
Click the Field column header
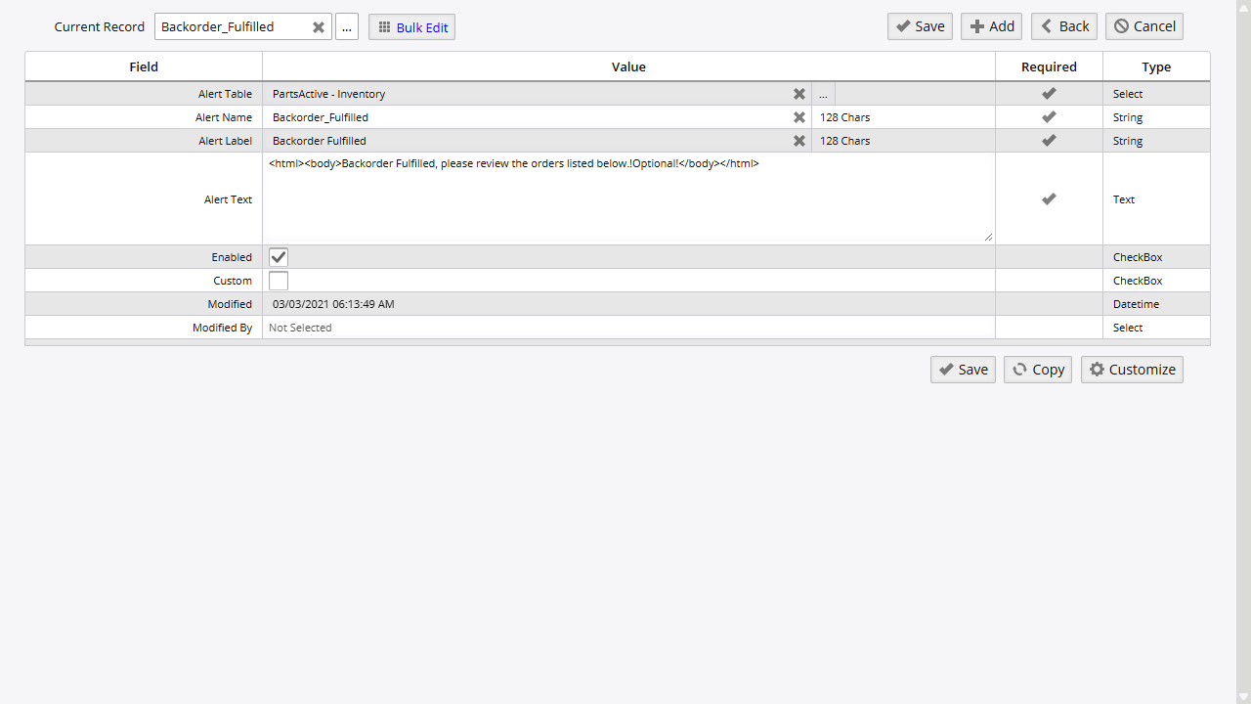(x=144, y=66)
